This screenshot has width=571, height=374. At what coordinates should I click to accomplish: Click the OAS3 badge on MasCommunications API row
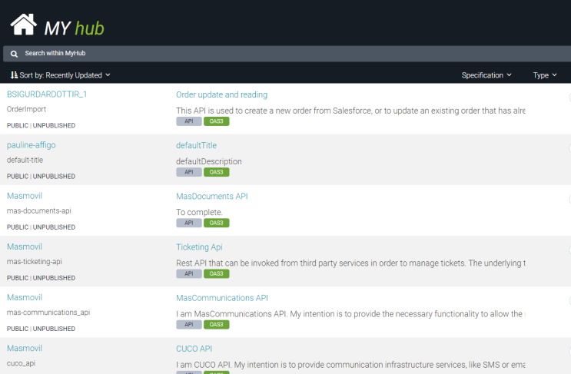coord(216,324)
